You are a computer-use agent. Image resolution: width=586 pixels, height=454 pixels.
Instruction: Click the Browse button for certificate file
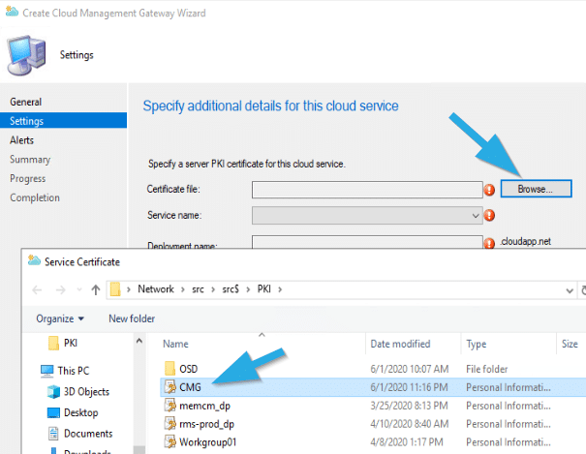(x=535, y=189)
